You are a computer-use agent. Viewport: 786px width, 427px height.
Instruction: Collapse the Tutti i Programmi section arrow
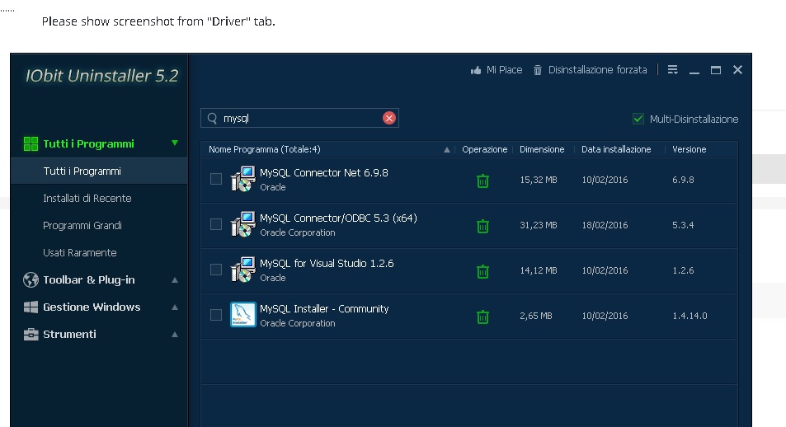click(175, 143)
